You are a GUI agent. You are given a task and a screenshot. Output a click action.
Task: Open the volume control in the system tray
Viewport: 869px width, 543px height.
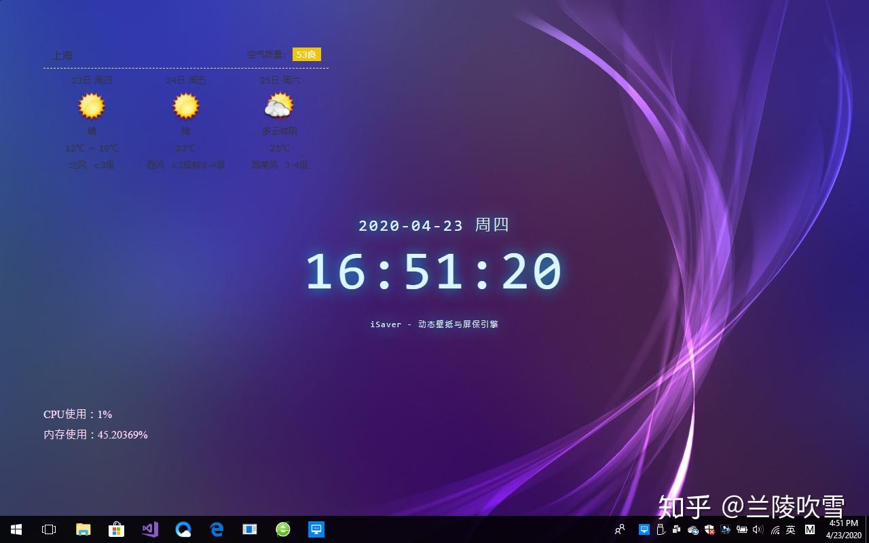(x=757, y=530)
